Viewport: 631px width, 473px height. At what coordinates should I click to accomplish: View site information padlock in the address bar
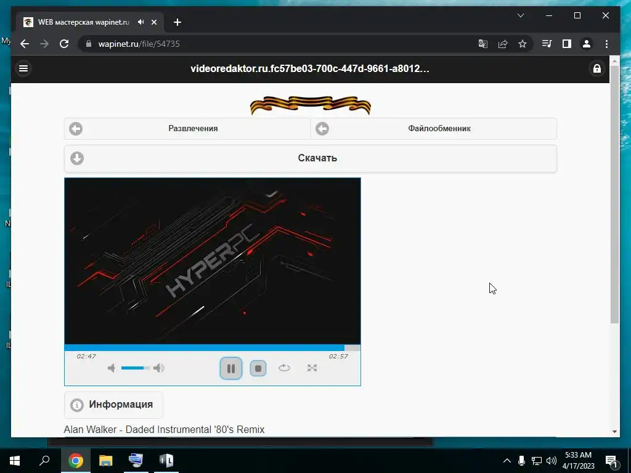(89, 44)
